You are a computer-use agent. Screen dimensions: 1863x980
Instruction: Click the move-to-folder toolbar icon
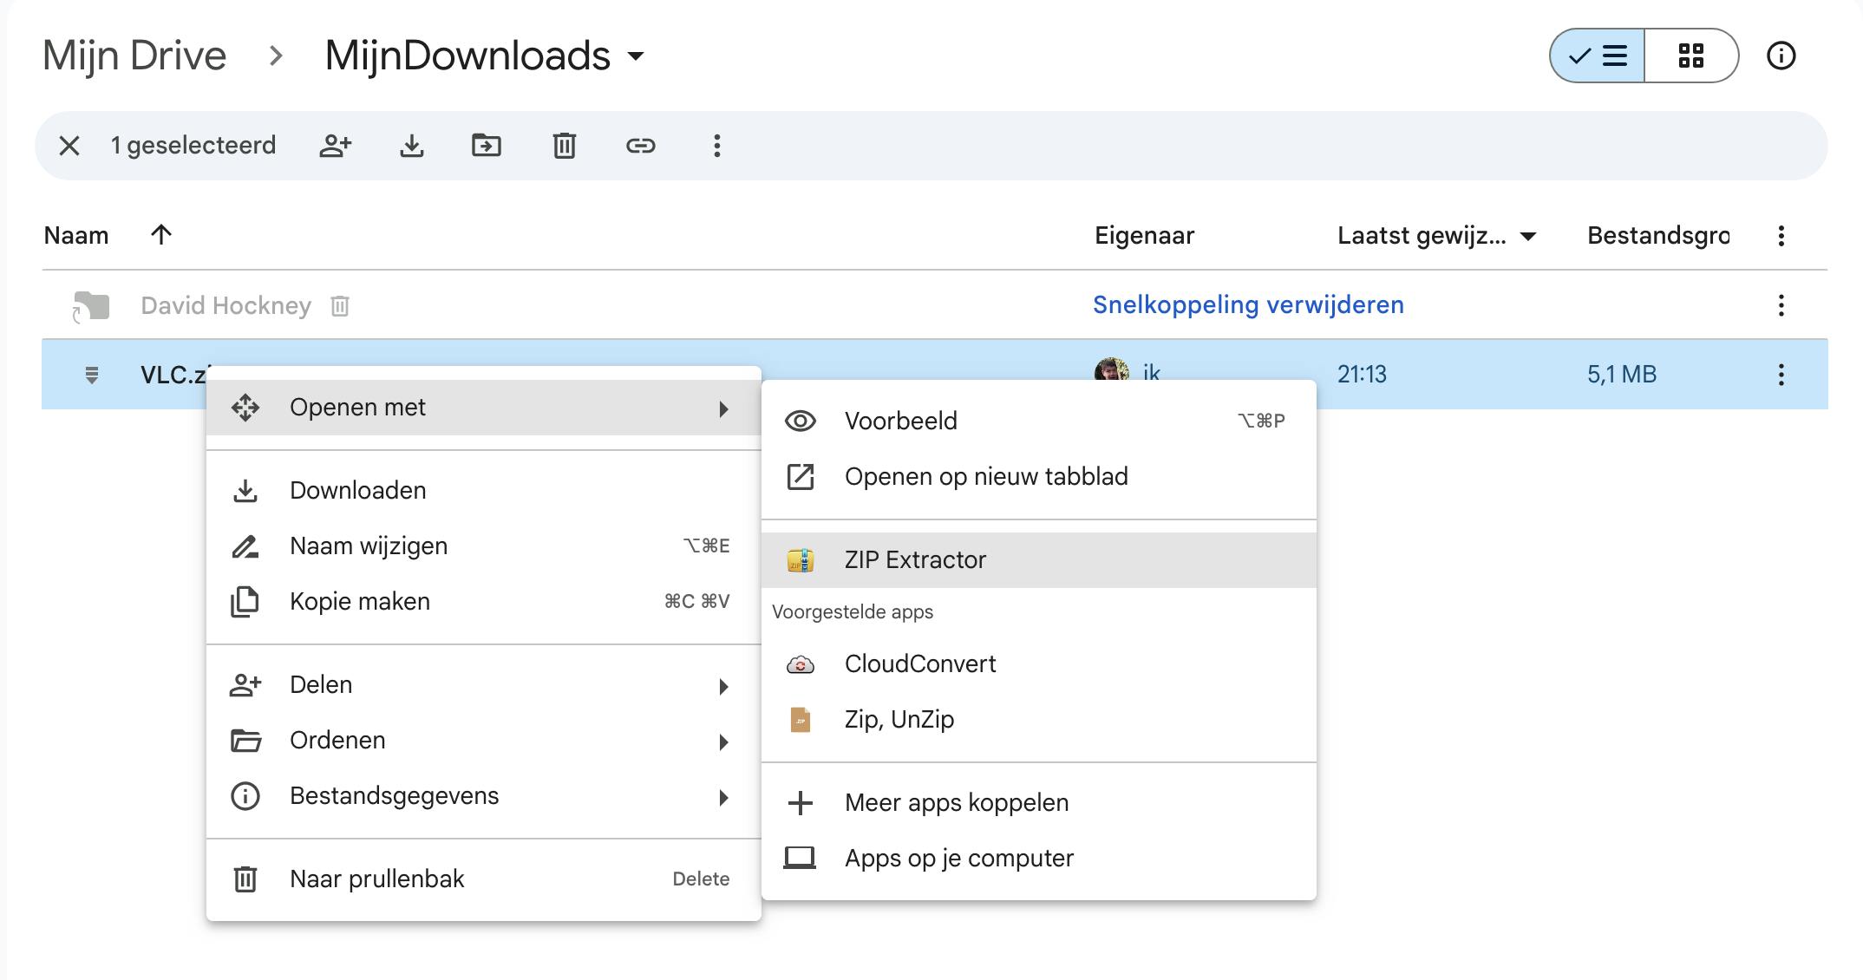[487, 146]
